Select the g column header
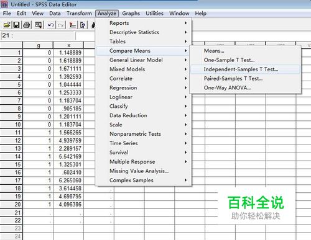 click(x=38, y=45)
